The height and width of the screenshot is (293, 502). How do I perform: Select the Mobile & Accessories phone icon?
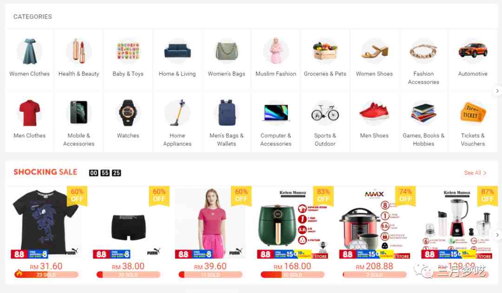tap(79, 113)
